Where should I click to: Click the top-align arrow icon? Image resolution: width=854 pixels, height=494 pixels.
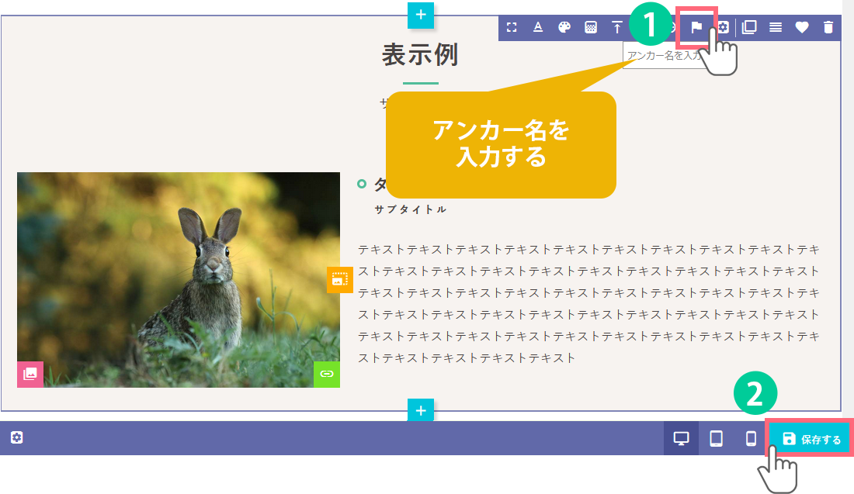pos(617,28)
